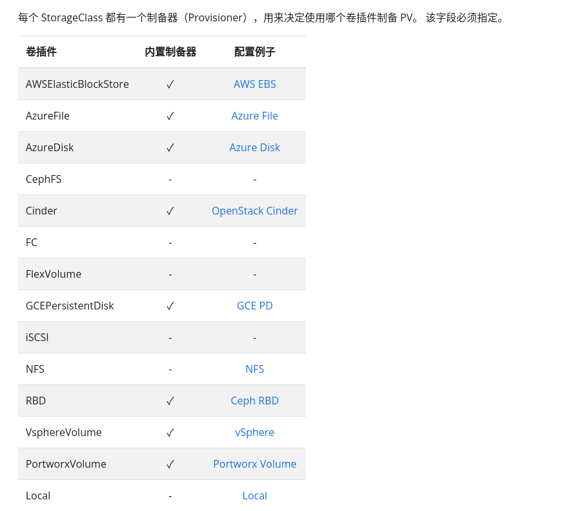Viewport: 577px width, 511px height.
Task: Visit the GCE PD example link
Action: pos(255,306)
